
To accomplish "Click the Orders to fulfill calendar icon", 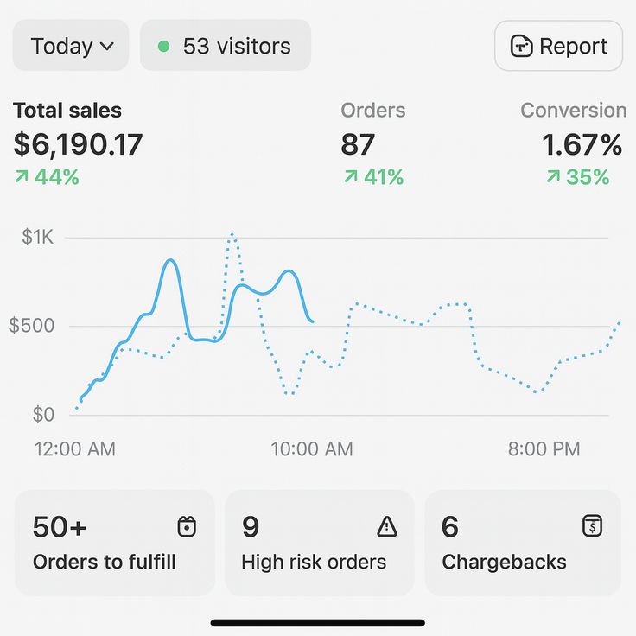I will (187, 526).
